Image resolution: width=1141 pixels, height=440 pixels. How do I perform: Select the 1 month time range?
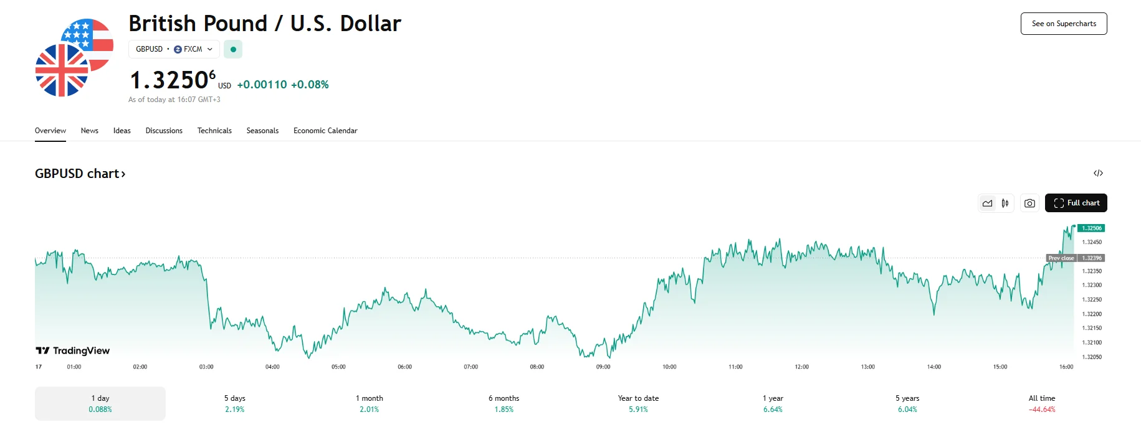[x=370, y=403]
